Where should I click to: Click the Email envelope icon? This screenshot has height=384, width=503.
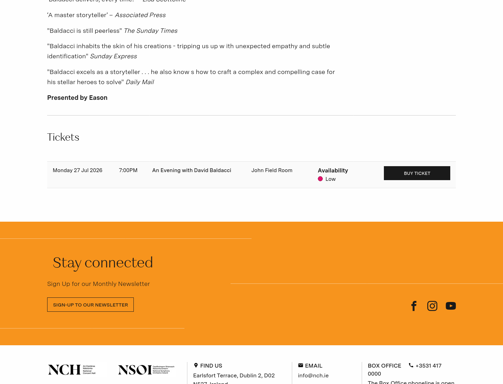click(300, 365)
